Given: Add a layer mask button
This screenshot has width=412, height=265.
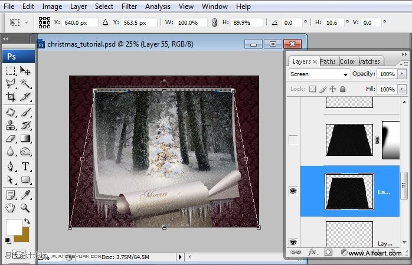Looking at the screenshot, I should (328, 253).
